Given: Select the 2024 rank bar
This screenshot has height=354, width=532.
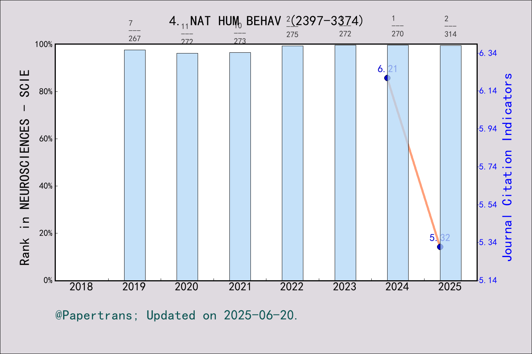Looking at the screenshot, I should click(398, 163).
